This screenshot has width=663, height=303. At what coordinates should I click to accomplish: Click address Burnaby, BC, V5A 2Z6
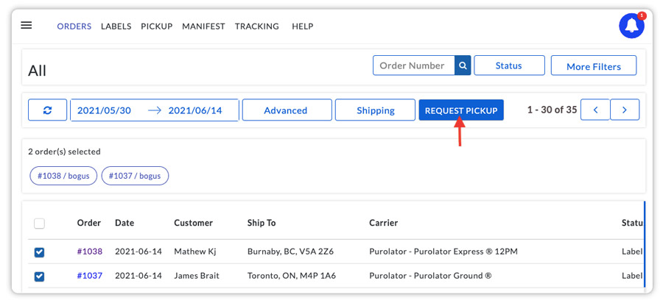coord(290,252)
